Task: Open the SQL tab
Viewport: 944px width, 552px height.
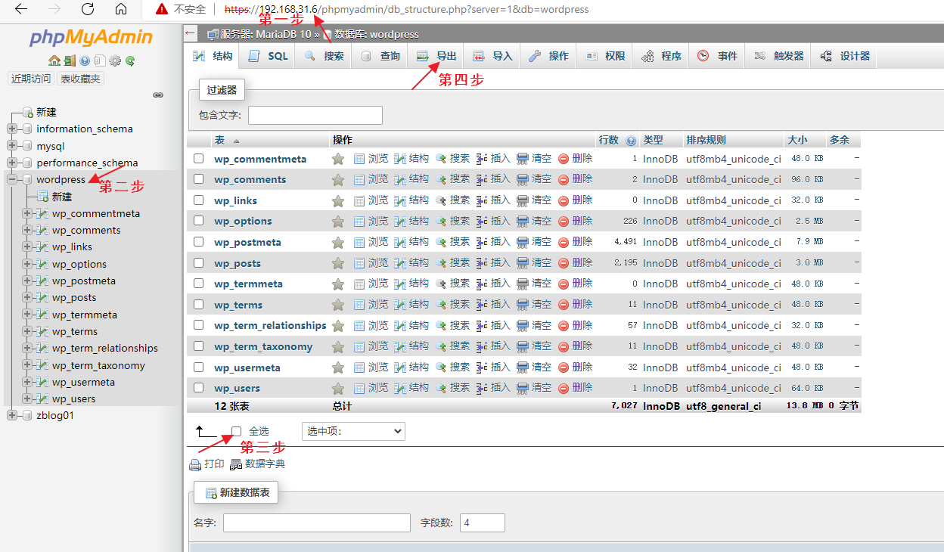Action: pos(268,56)
